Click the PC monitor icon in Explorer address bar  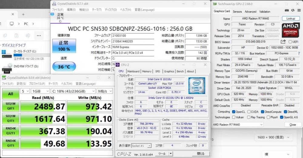point(12,24)
